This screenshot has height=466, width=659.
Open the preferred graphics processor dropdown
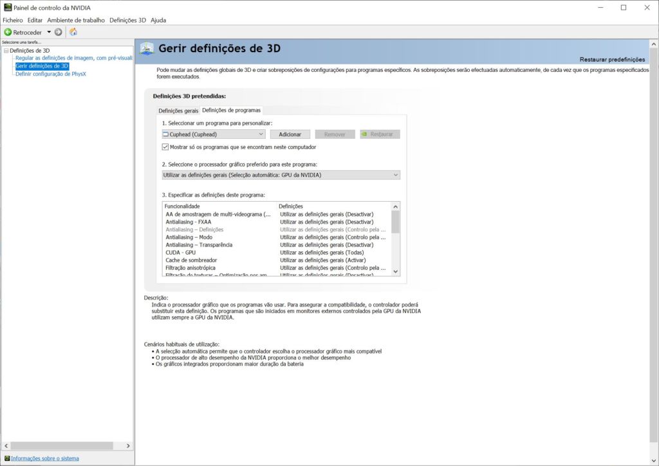(x=281, y=175)
